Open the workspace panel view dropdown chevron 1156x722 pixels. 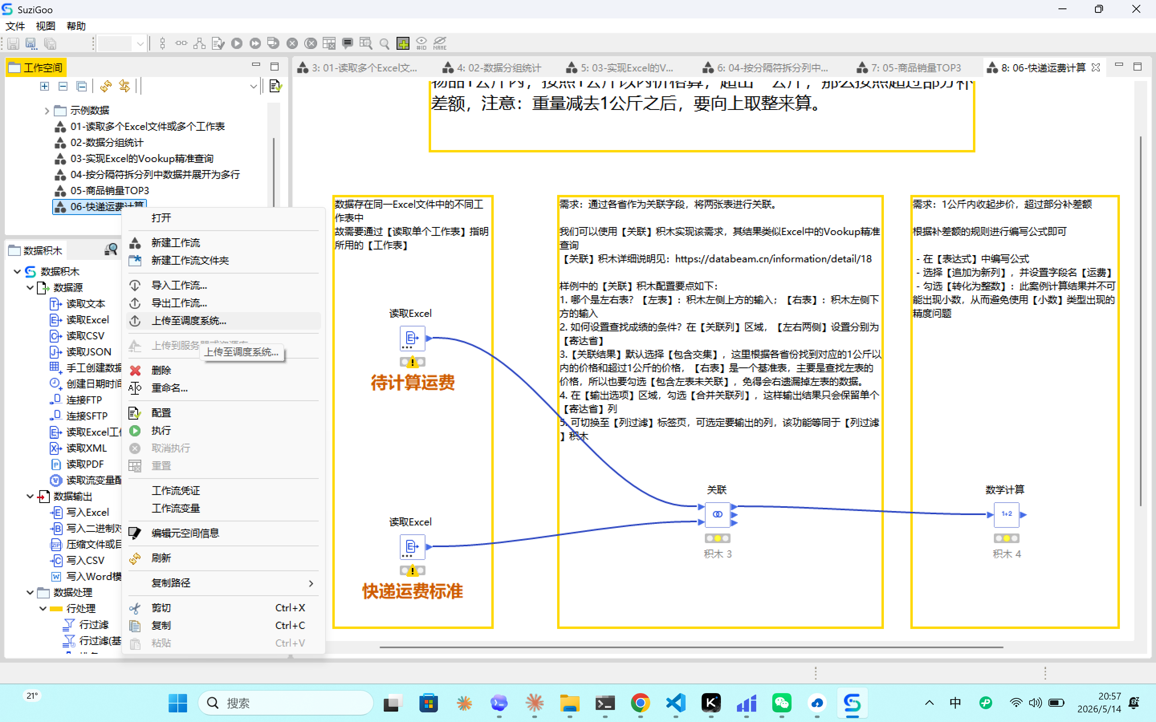(254, 86)
